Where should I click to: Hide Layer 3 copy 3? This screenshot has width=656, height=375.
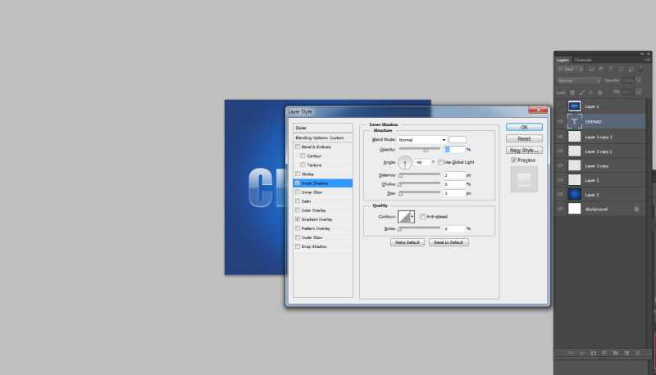(560, 136)
